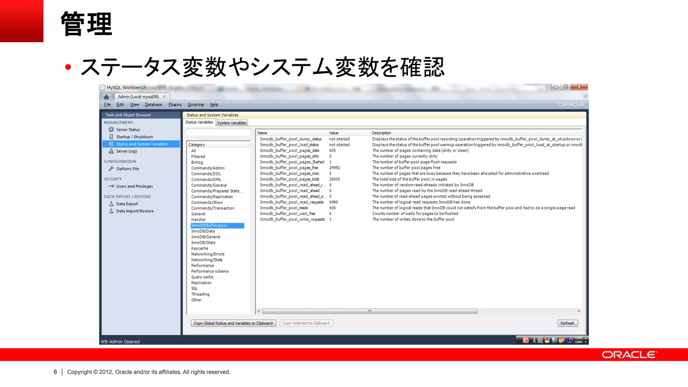Click the Data Export icon
Screen dimensions: 688x387
pyautogui.click(x=111, y=204)
